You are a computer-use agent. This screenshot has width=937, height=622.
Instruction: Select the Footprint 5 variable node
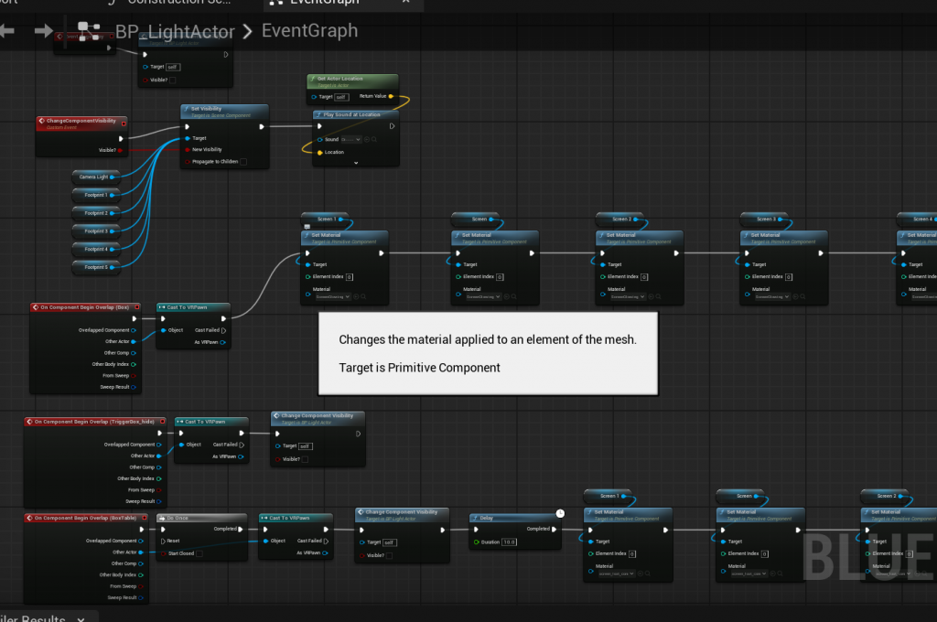pos(94,267)
